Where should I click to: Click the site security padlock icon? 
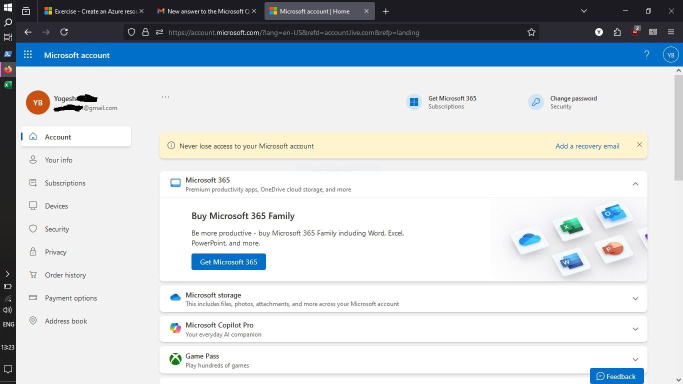(x=145, y=32)
